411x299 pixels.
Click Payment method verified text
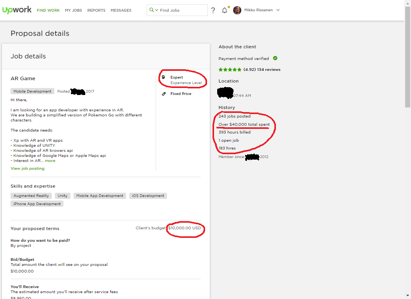(x=244, y=58)
